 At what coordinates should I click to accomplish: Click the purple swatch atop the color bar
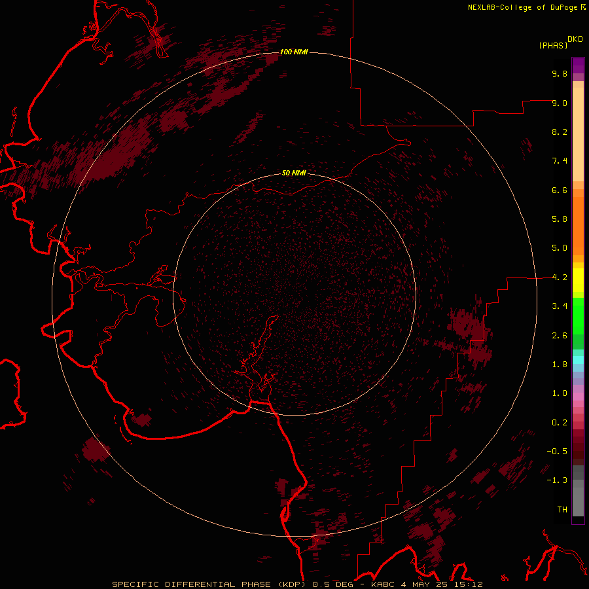[x=578, y=65]
